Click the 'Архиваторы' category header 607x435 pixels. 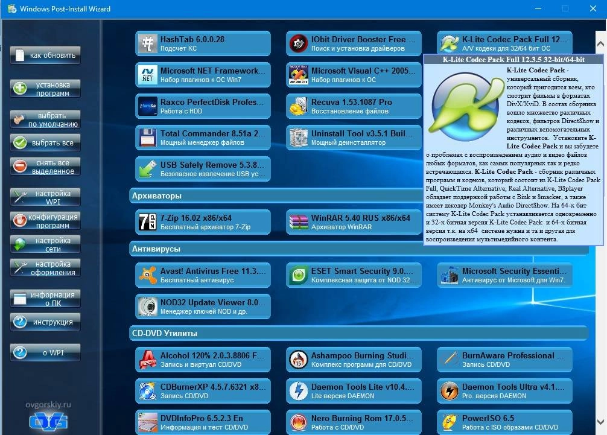tap(276, 196)
